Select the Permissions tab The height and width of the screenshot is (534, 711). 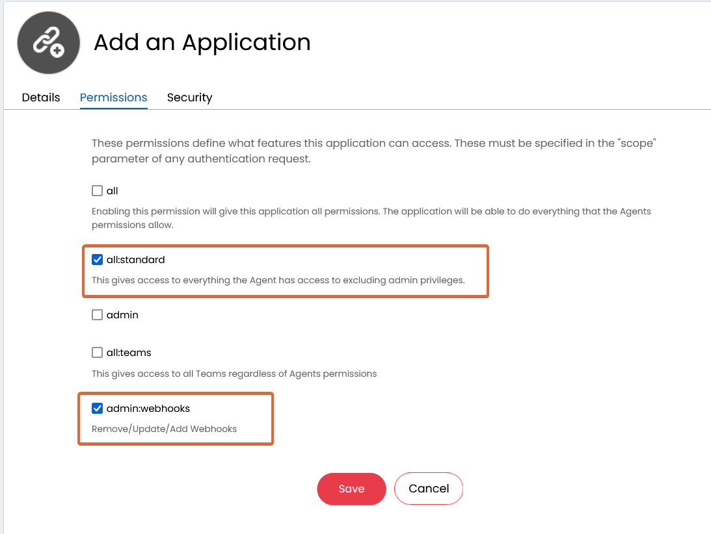click(x=113, y=97)
